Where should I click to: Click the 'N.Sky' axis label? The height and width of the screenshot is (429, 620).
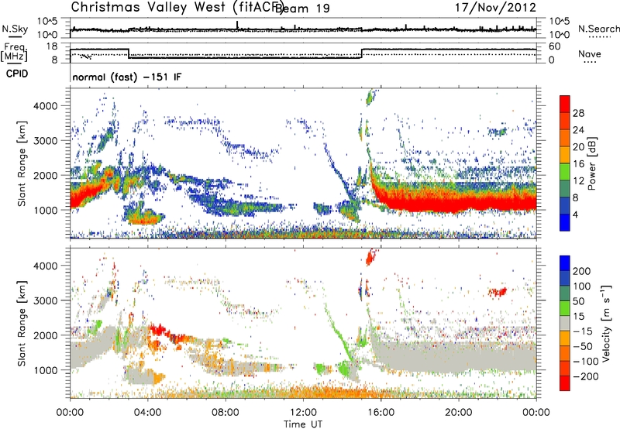tap(15, 29)
